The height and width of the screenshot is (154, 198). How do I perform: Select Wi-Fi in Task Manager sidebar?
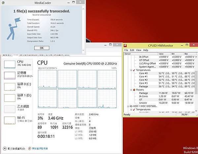17,120
